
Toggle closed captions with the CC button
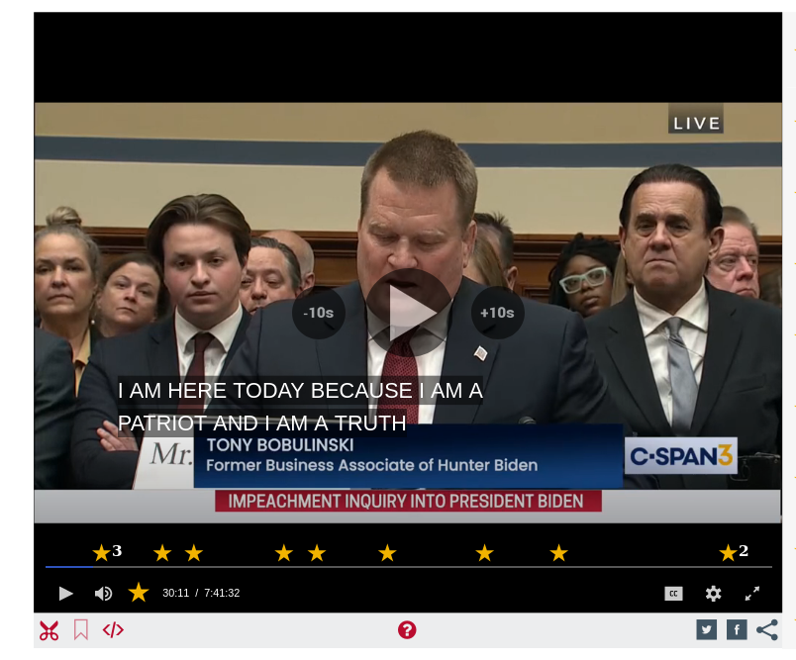tap(673, 593)
